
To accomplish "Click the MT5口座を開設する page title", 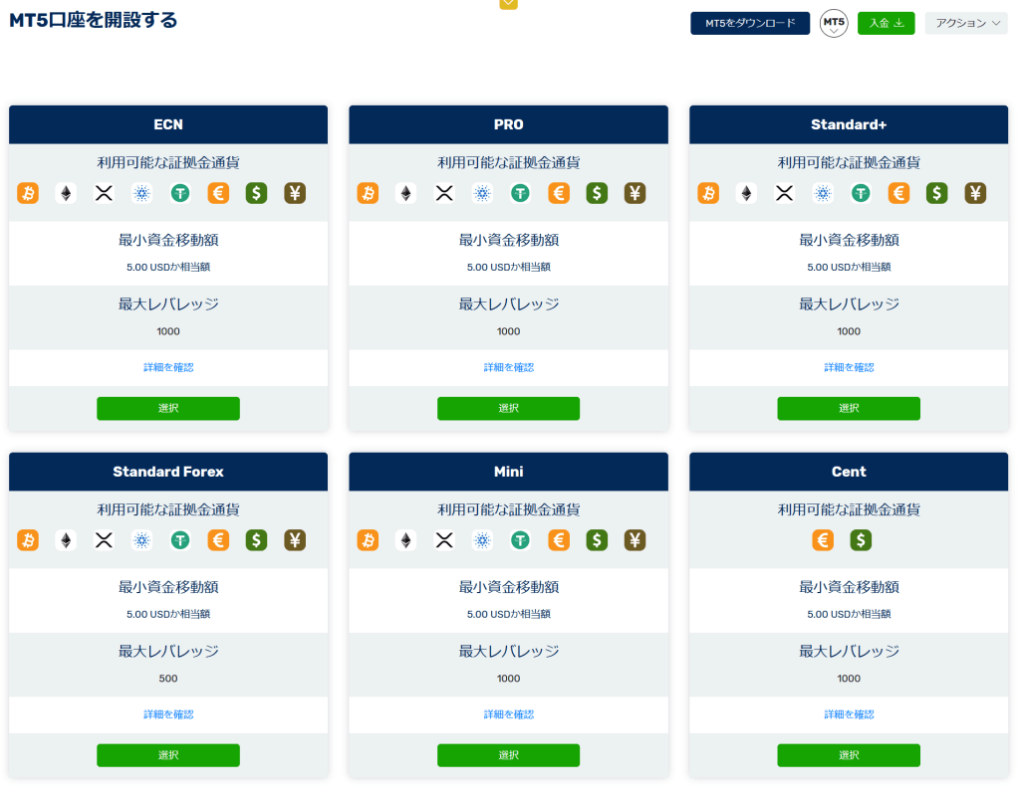I will pos(93,20).
